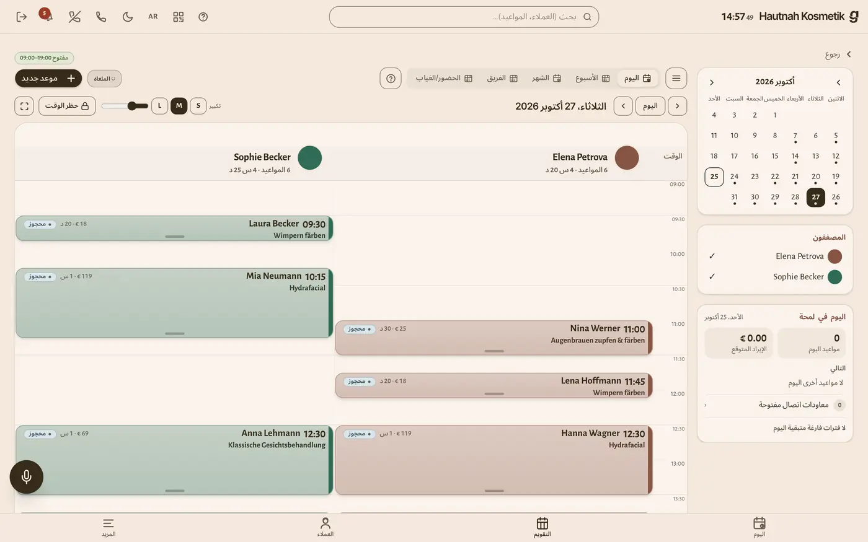Click the search field for clients and appointments
Screen dimensions: 868x542
(x=464, y=17)
